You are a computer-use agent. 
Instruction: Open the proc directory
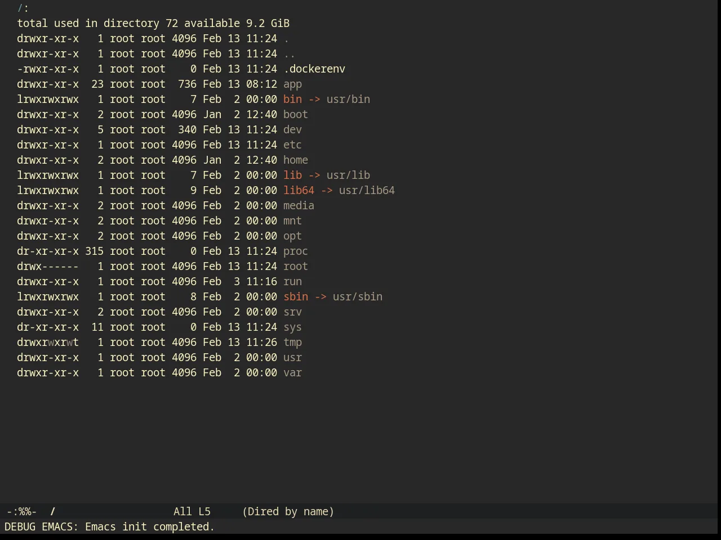point(296,251)
